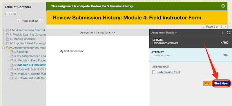Open the Assignment Details dropdown
The height and width of the screenshot is (106, 232).
pyautogui.click(x=164, y=33)
